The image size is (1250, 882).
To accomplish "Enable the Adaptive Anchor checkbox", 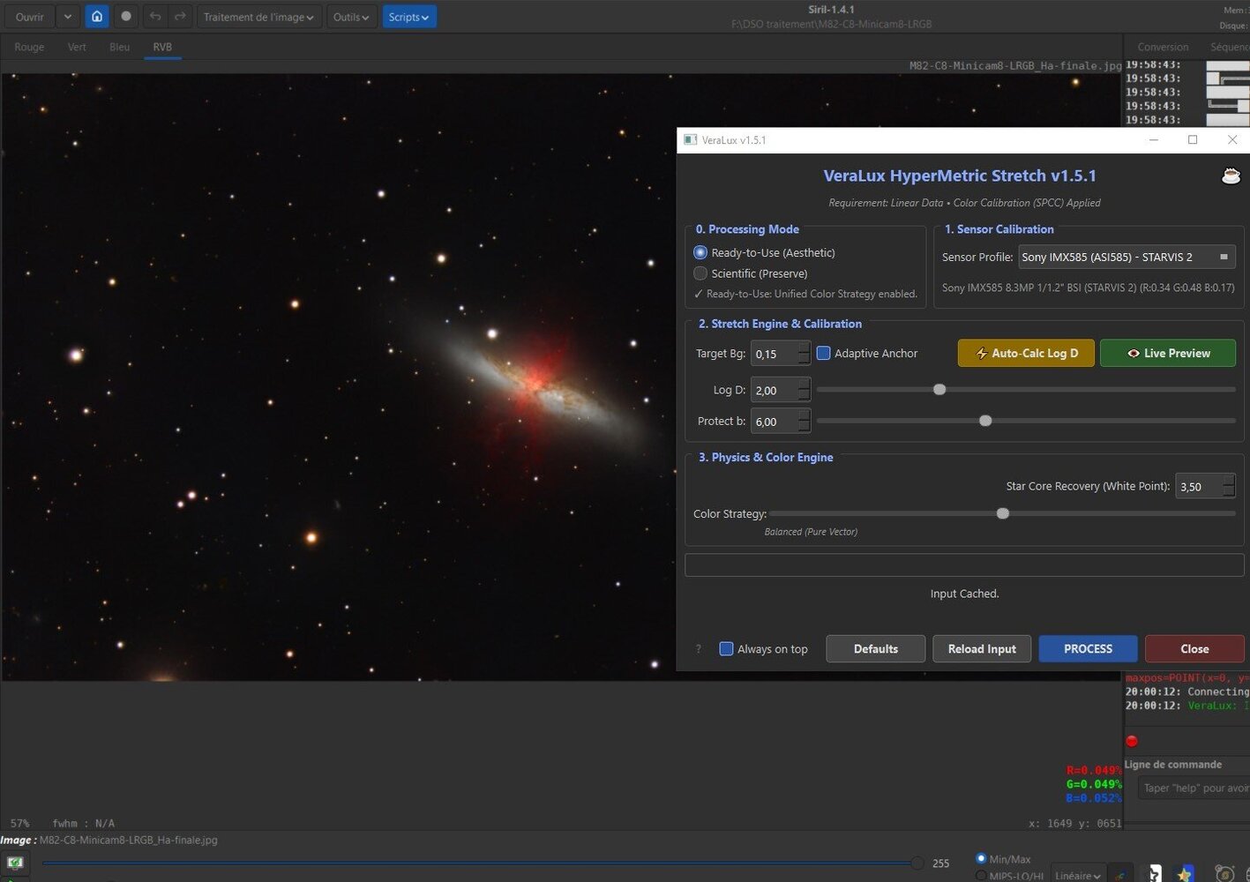I will (x=824, y=354).
